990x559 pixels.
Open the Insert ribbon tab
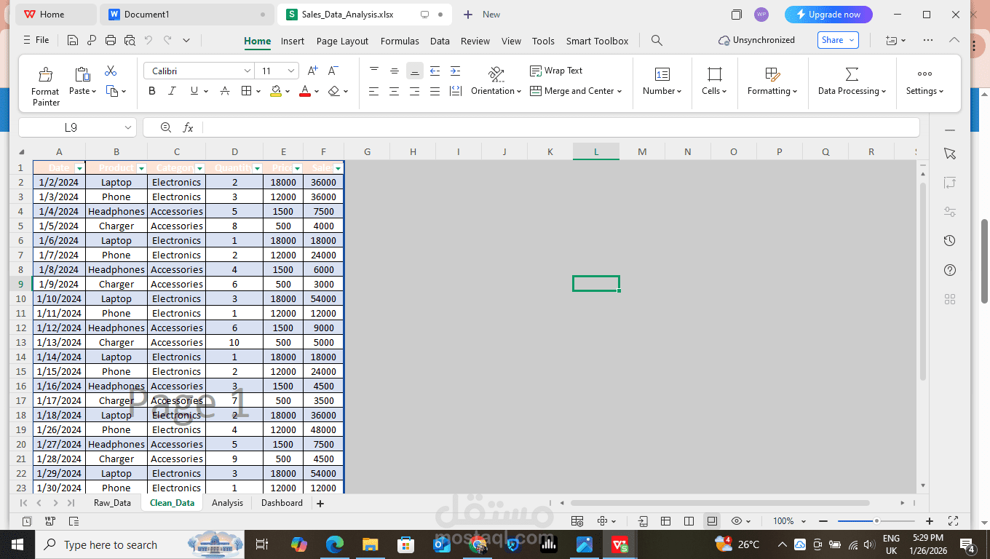click(x=293, y=41)
